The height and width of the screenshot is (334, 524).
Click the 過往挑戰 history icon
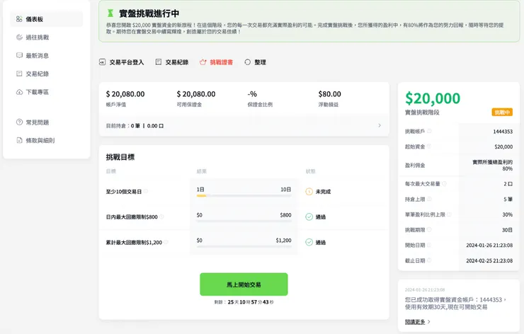click(19, 37)
